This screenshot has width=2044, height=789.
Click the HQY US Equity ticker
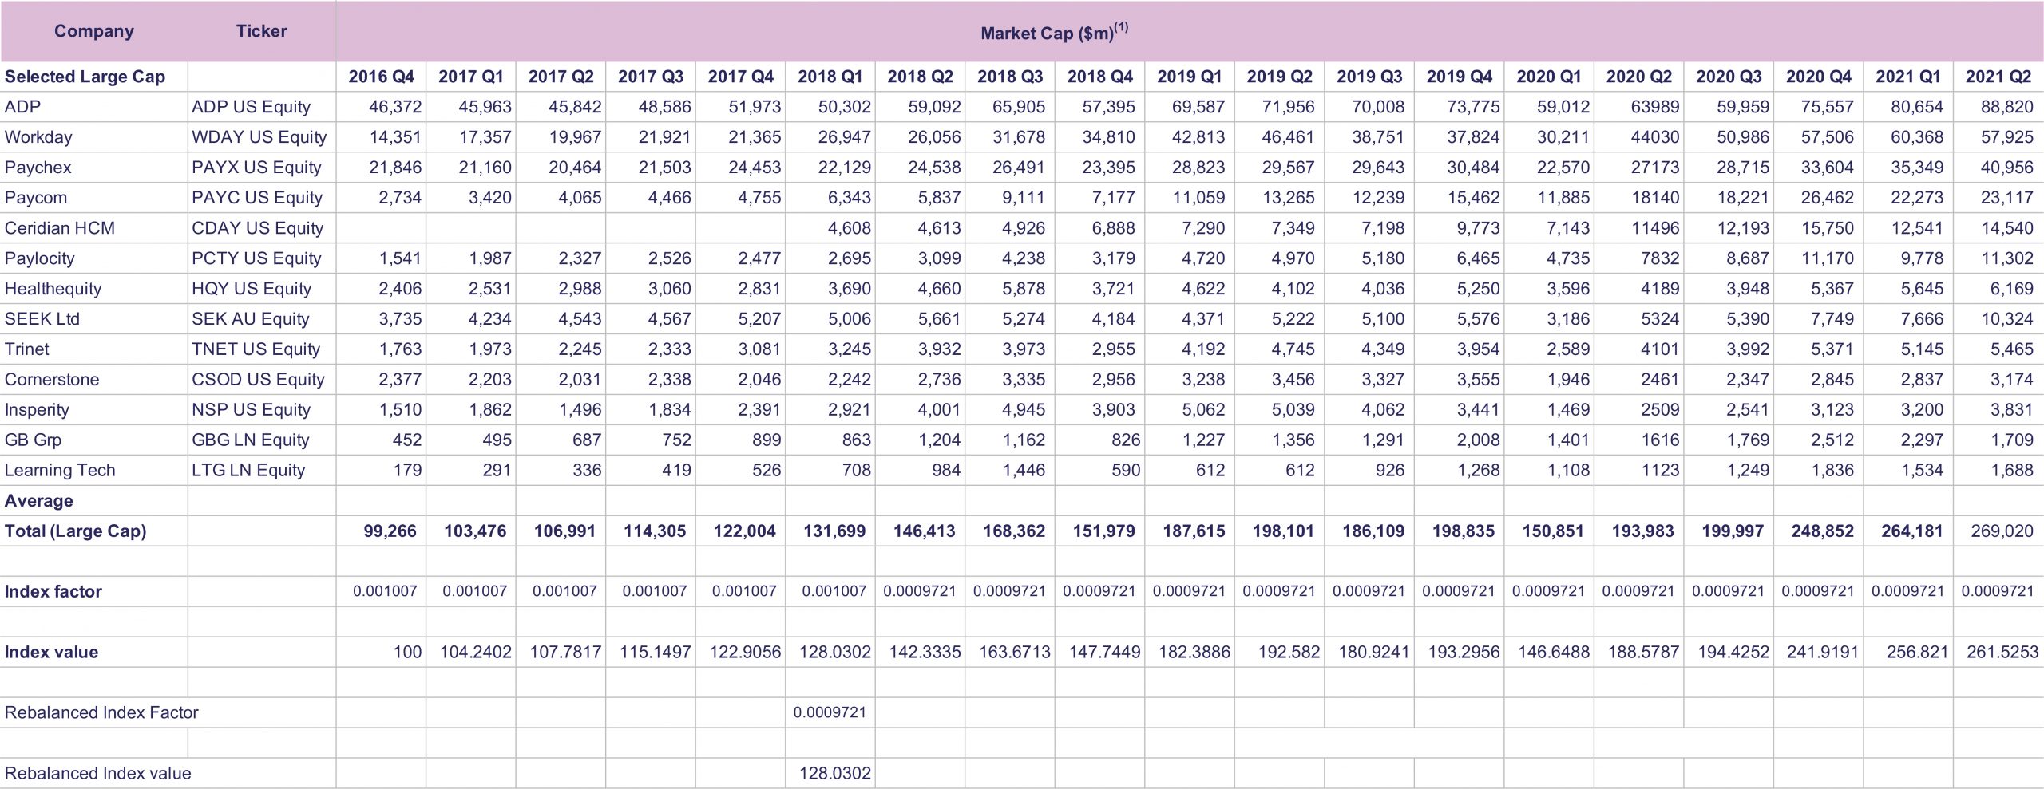point(252,289)
